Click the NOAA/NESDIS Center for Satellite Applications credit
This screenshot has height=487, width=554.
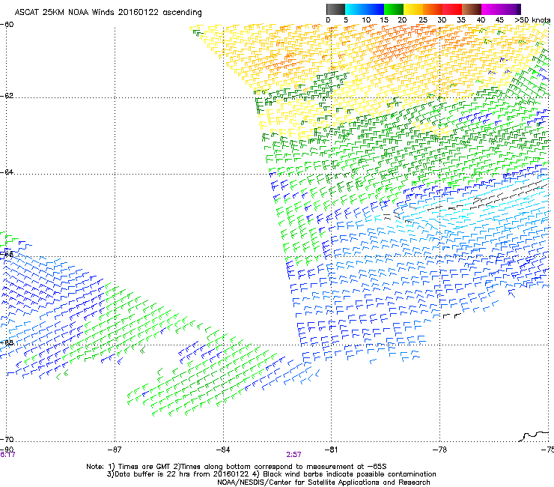point(323,483)
